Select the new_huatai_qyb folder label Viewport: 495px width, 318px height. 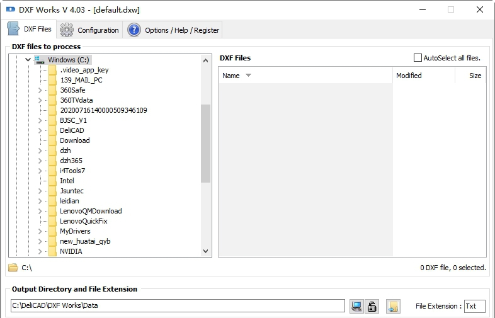coord(85,241)
